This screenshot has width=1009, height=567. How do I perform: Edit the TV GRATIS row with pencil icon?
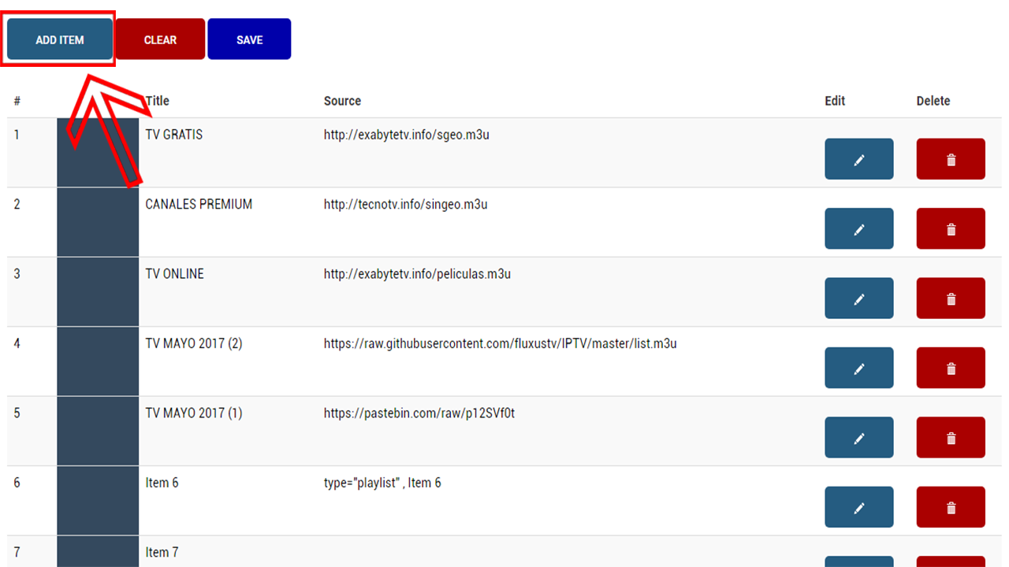tap(859, 159)
